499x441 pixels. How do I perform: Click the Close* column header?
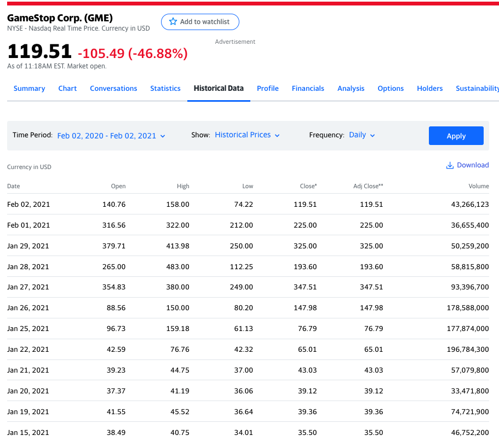tap(308, 186)
